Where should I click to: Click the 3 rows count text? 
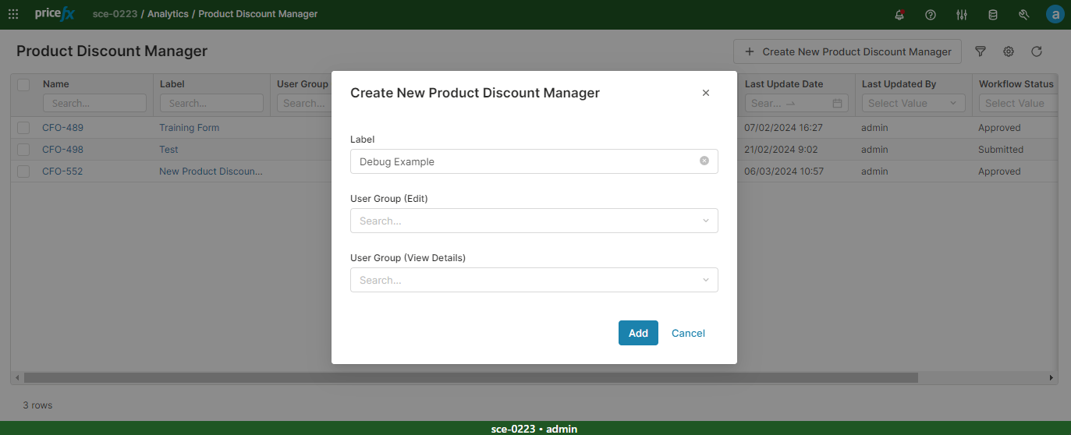coord(37,405)
